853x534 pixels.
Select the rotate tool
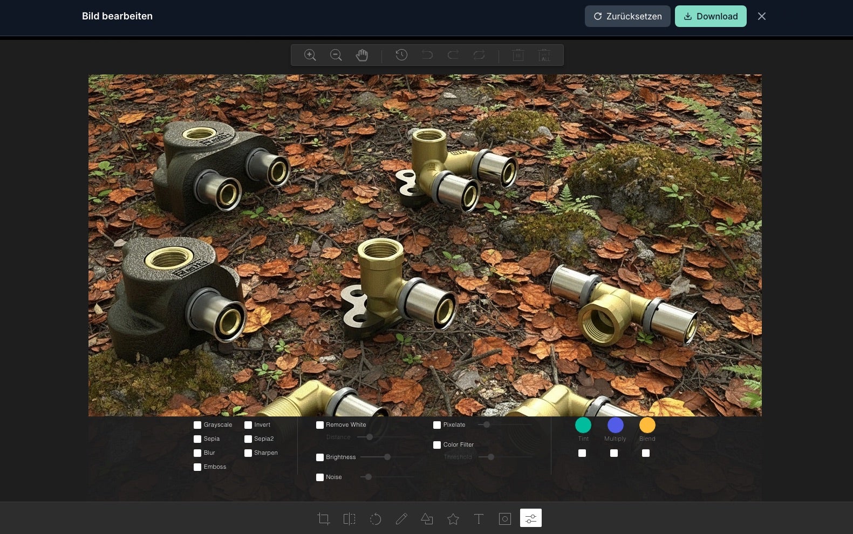point(376,519)
